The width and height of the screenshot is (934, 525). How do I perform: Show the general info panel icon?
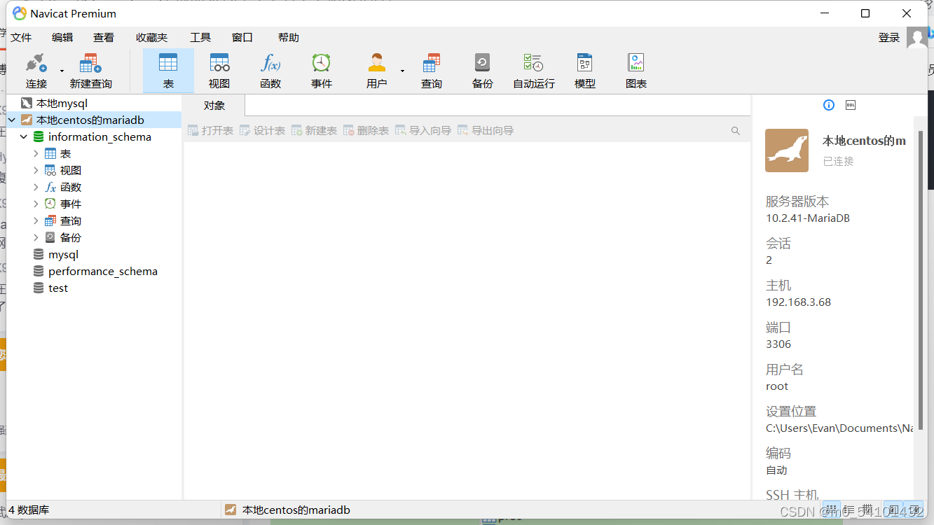pos(829,105)
